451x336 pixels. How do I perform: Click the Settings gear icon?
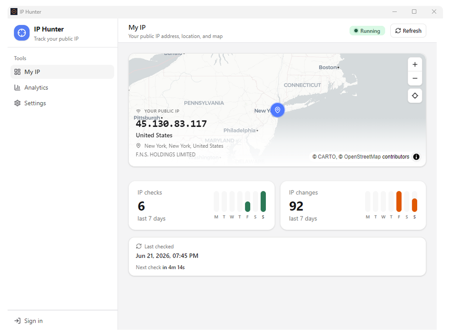tap(17, 103)
